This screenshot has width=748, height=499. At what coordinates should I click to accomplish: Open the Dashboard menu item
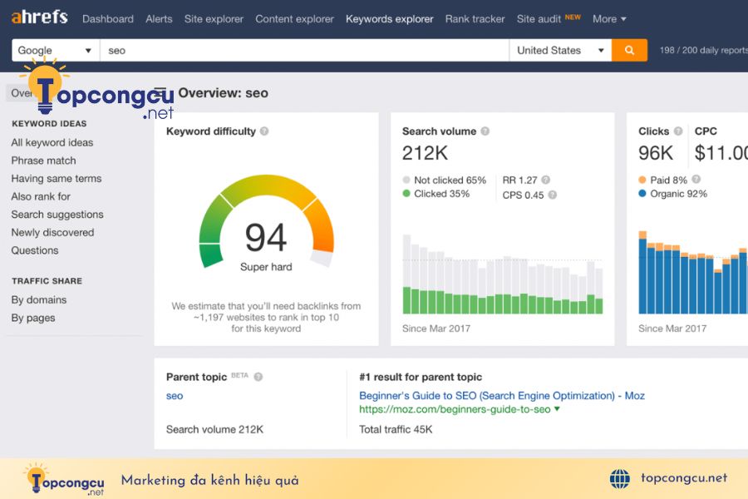tap(108, 19)
